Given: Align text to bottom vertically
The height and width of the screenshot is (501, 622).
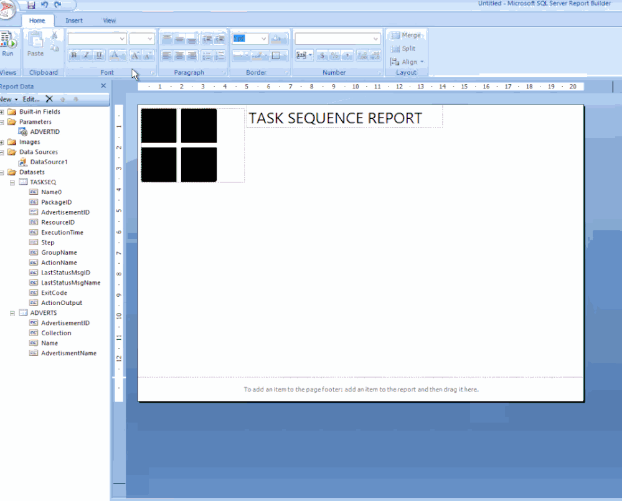Looking at the screenshot, I should tap(192, 39).
